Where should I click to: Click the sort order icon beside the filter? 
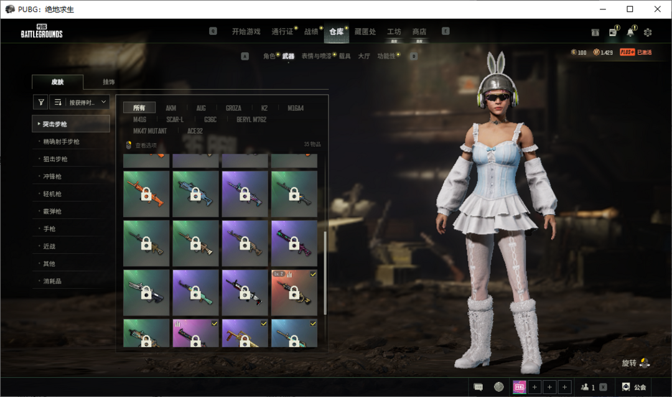pos(58,102)
